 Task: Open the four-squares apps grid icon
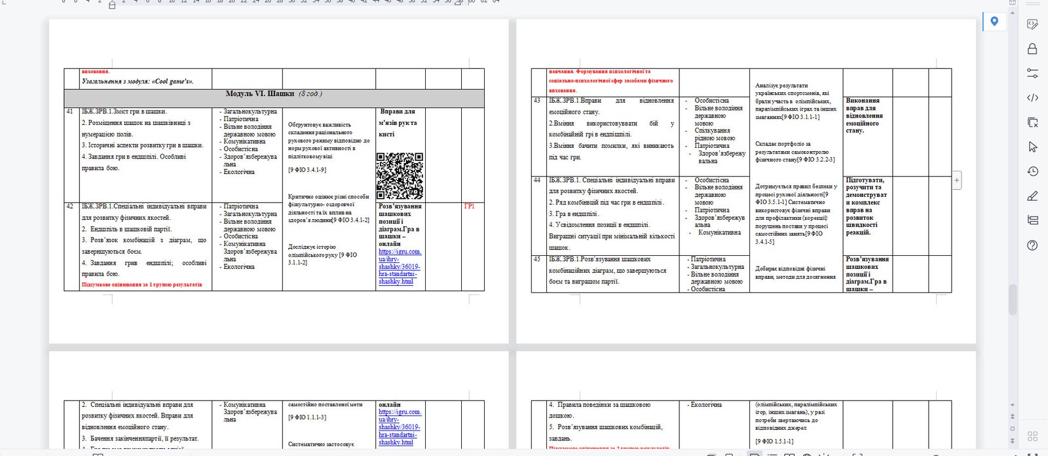(1033, 436)
